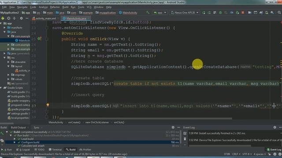Click the Run app icon in toolbar
The image size is (282, 158).
[x=204, y=13]
